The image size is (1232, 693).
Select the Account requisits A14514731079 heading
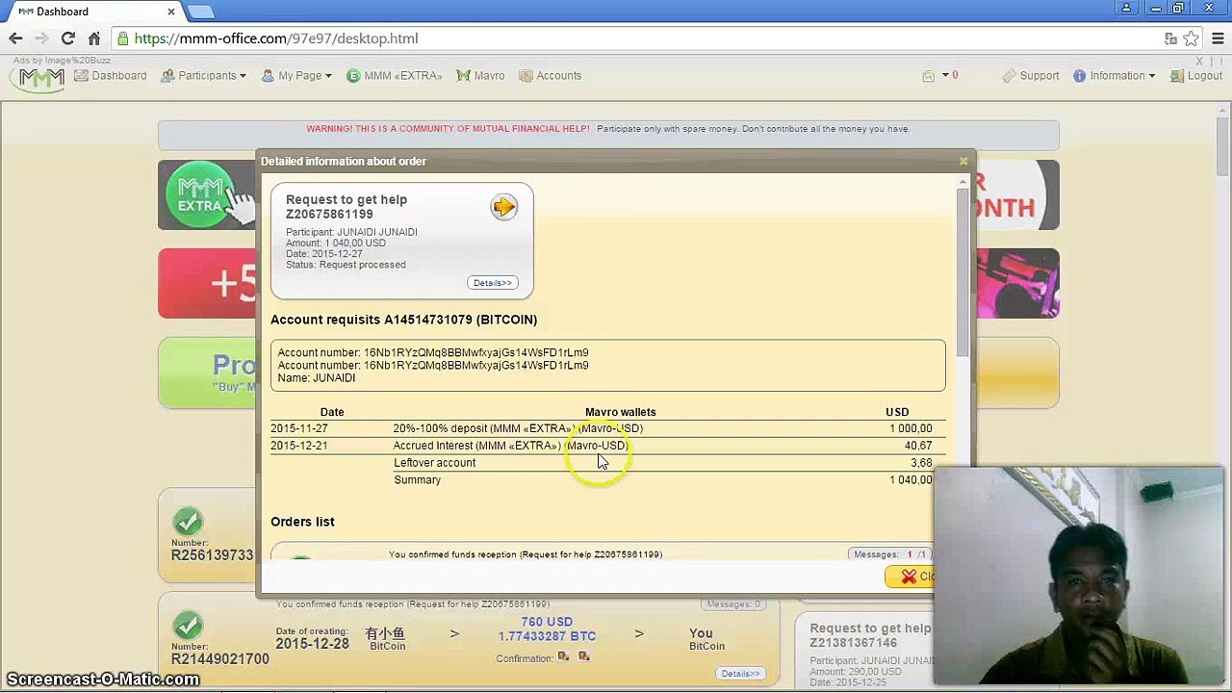tap(403, 320)
